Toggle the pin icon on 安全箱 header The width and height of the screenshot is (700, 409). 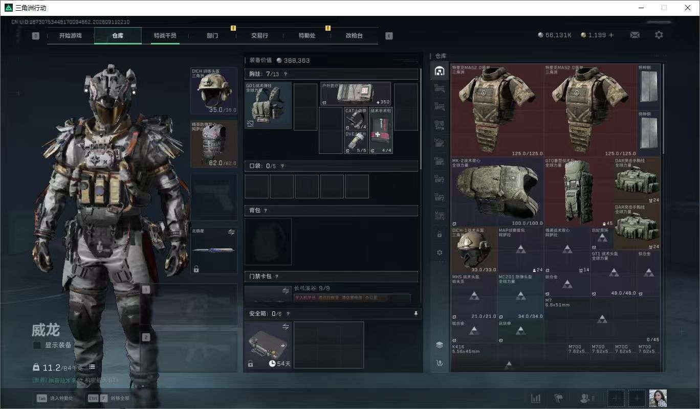pyautogui.click(x=416, y=314)
